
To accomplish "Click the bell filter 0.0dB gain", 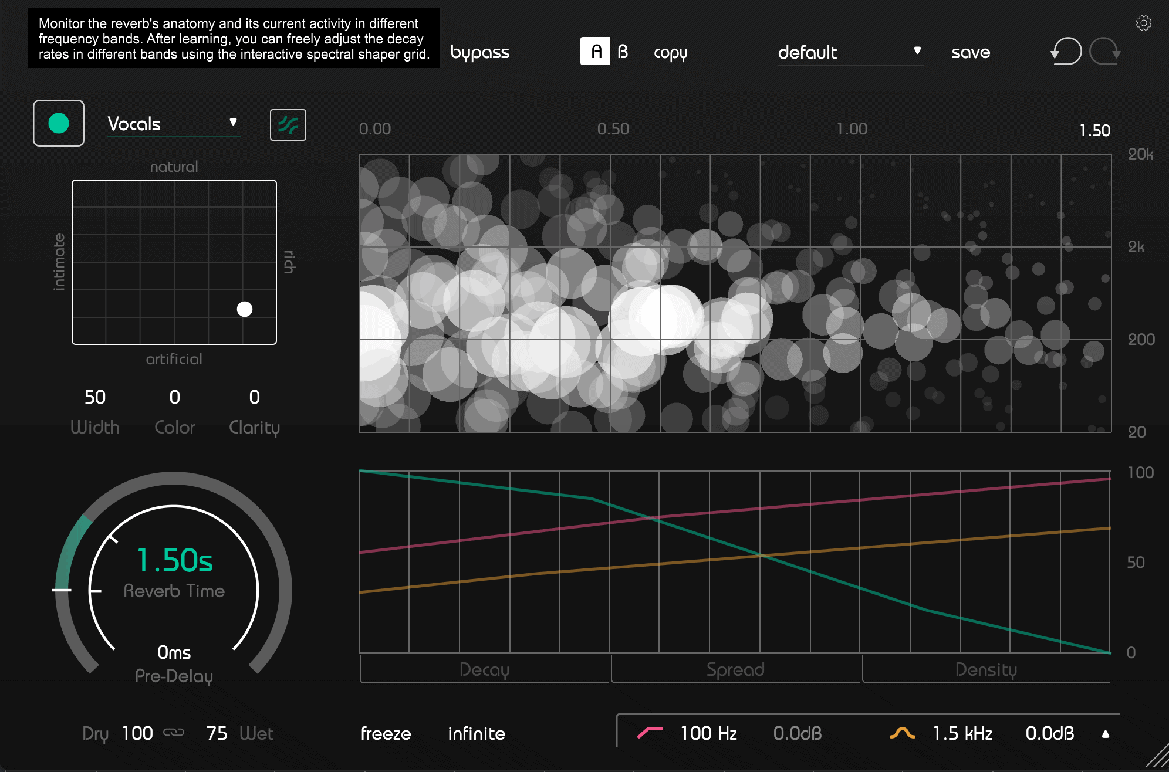I will (x=1049, y=733).
